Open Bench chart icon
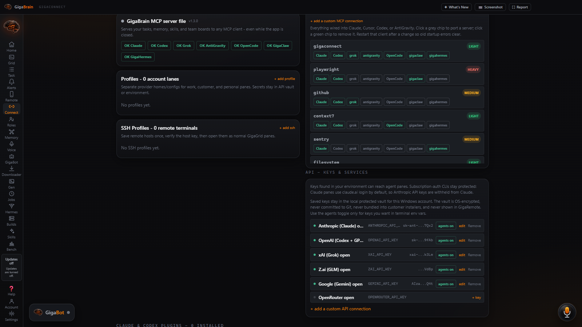The height and width of the screenshot is (327, 582). click(11, 246)
